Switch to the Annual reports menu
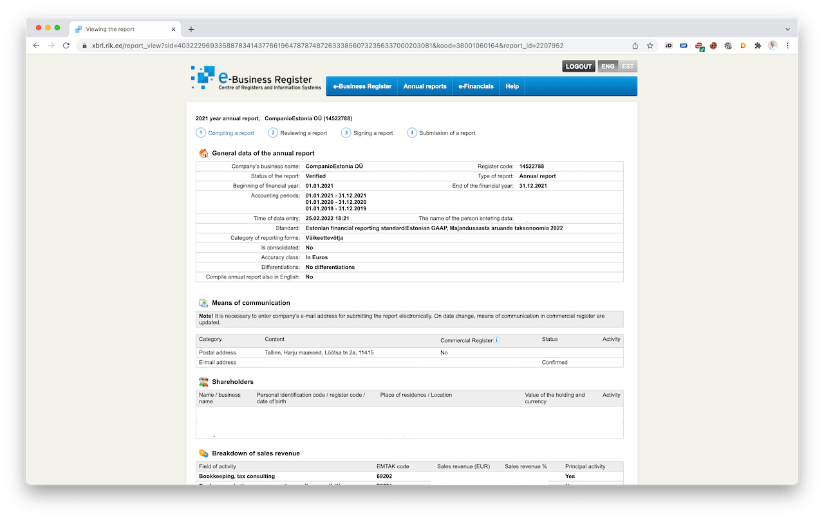 point(424,86)
